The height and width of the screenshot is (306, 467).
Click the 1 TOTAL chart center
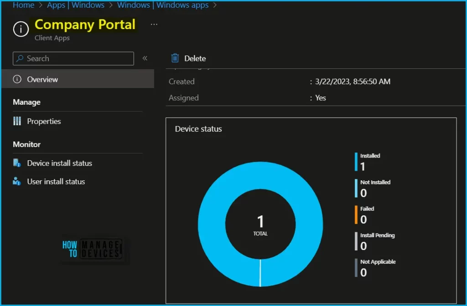tap(260, 225)
